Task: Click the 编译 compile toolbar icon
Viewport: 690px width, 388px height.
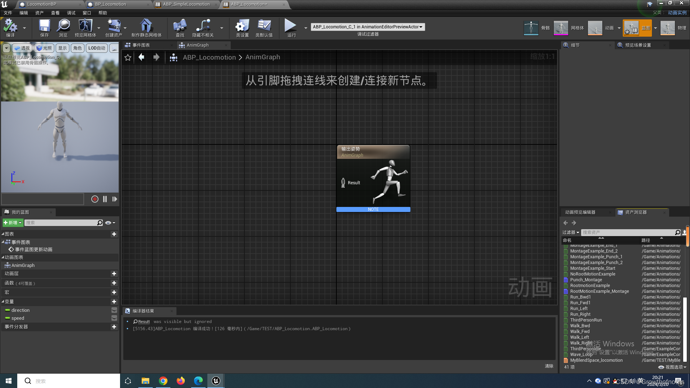Action: coord(10,28)
